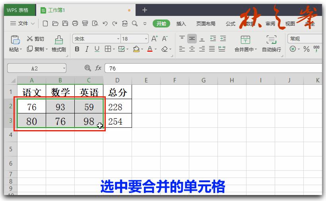This screenshot has height=201, width=326.
Task: Click the Name Box showing A2
Action: [37, 68]
